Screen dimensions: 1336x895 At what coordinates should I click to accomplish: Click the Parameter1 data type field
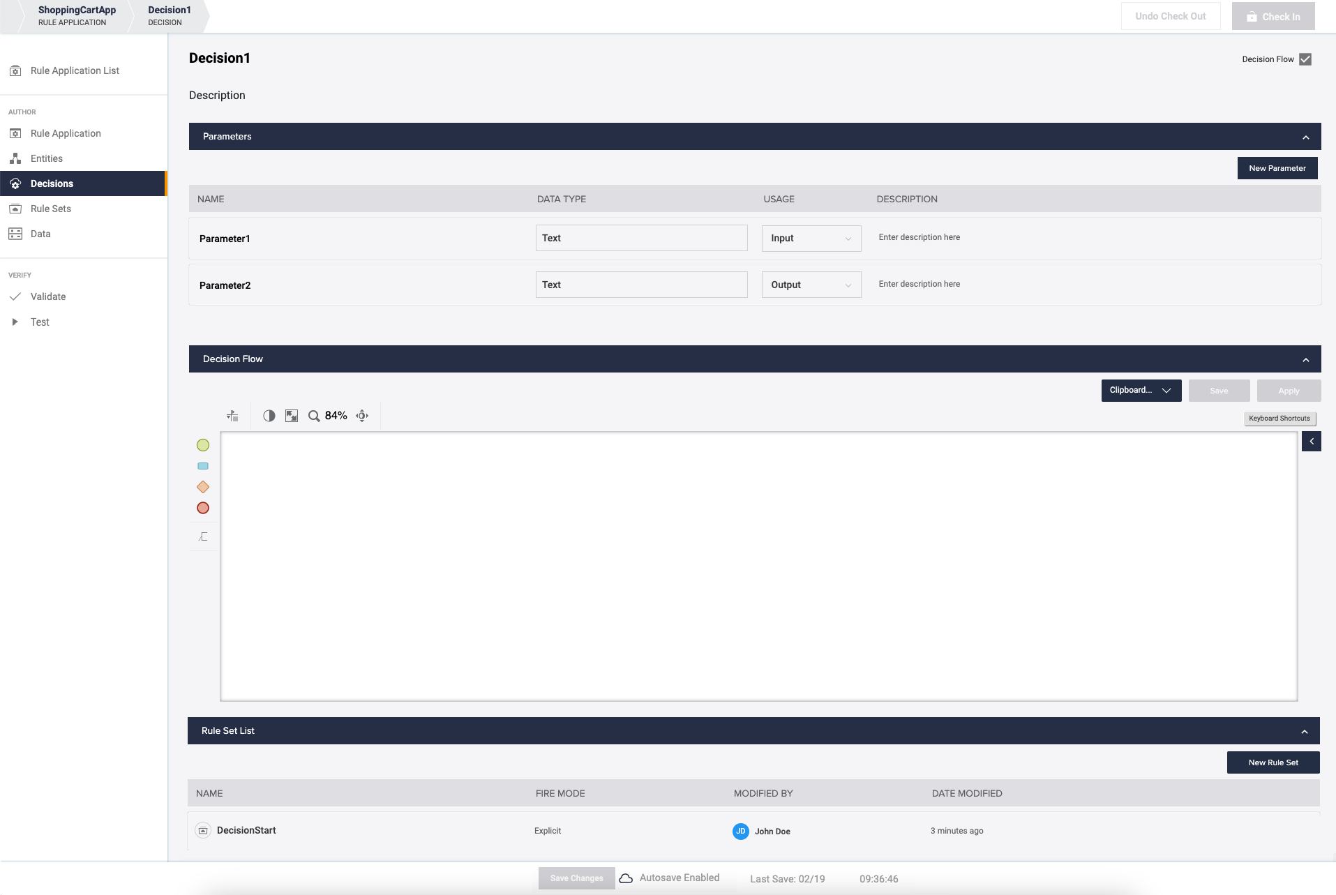[641, 239]
